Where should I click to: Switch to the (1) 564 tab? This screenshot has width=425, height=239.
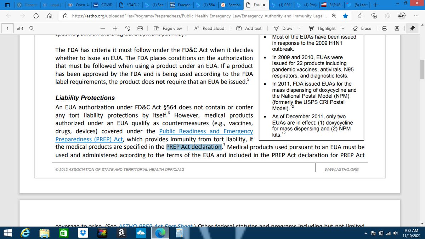[206, 5]
